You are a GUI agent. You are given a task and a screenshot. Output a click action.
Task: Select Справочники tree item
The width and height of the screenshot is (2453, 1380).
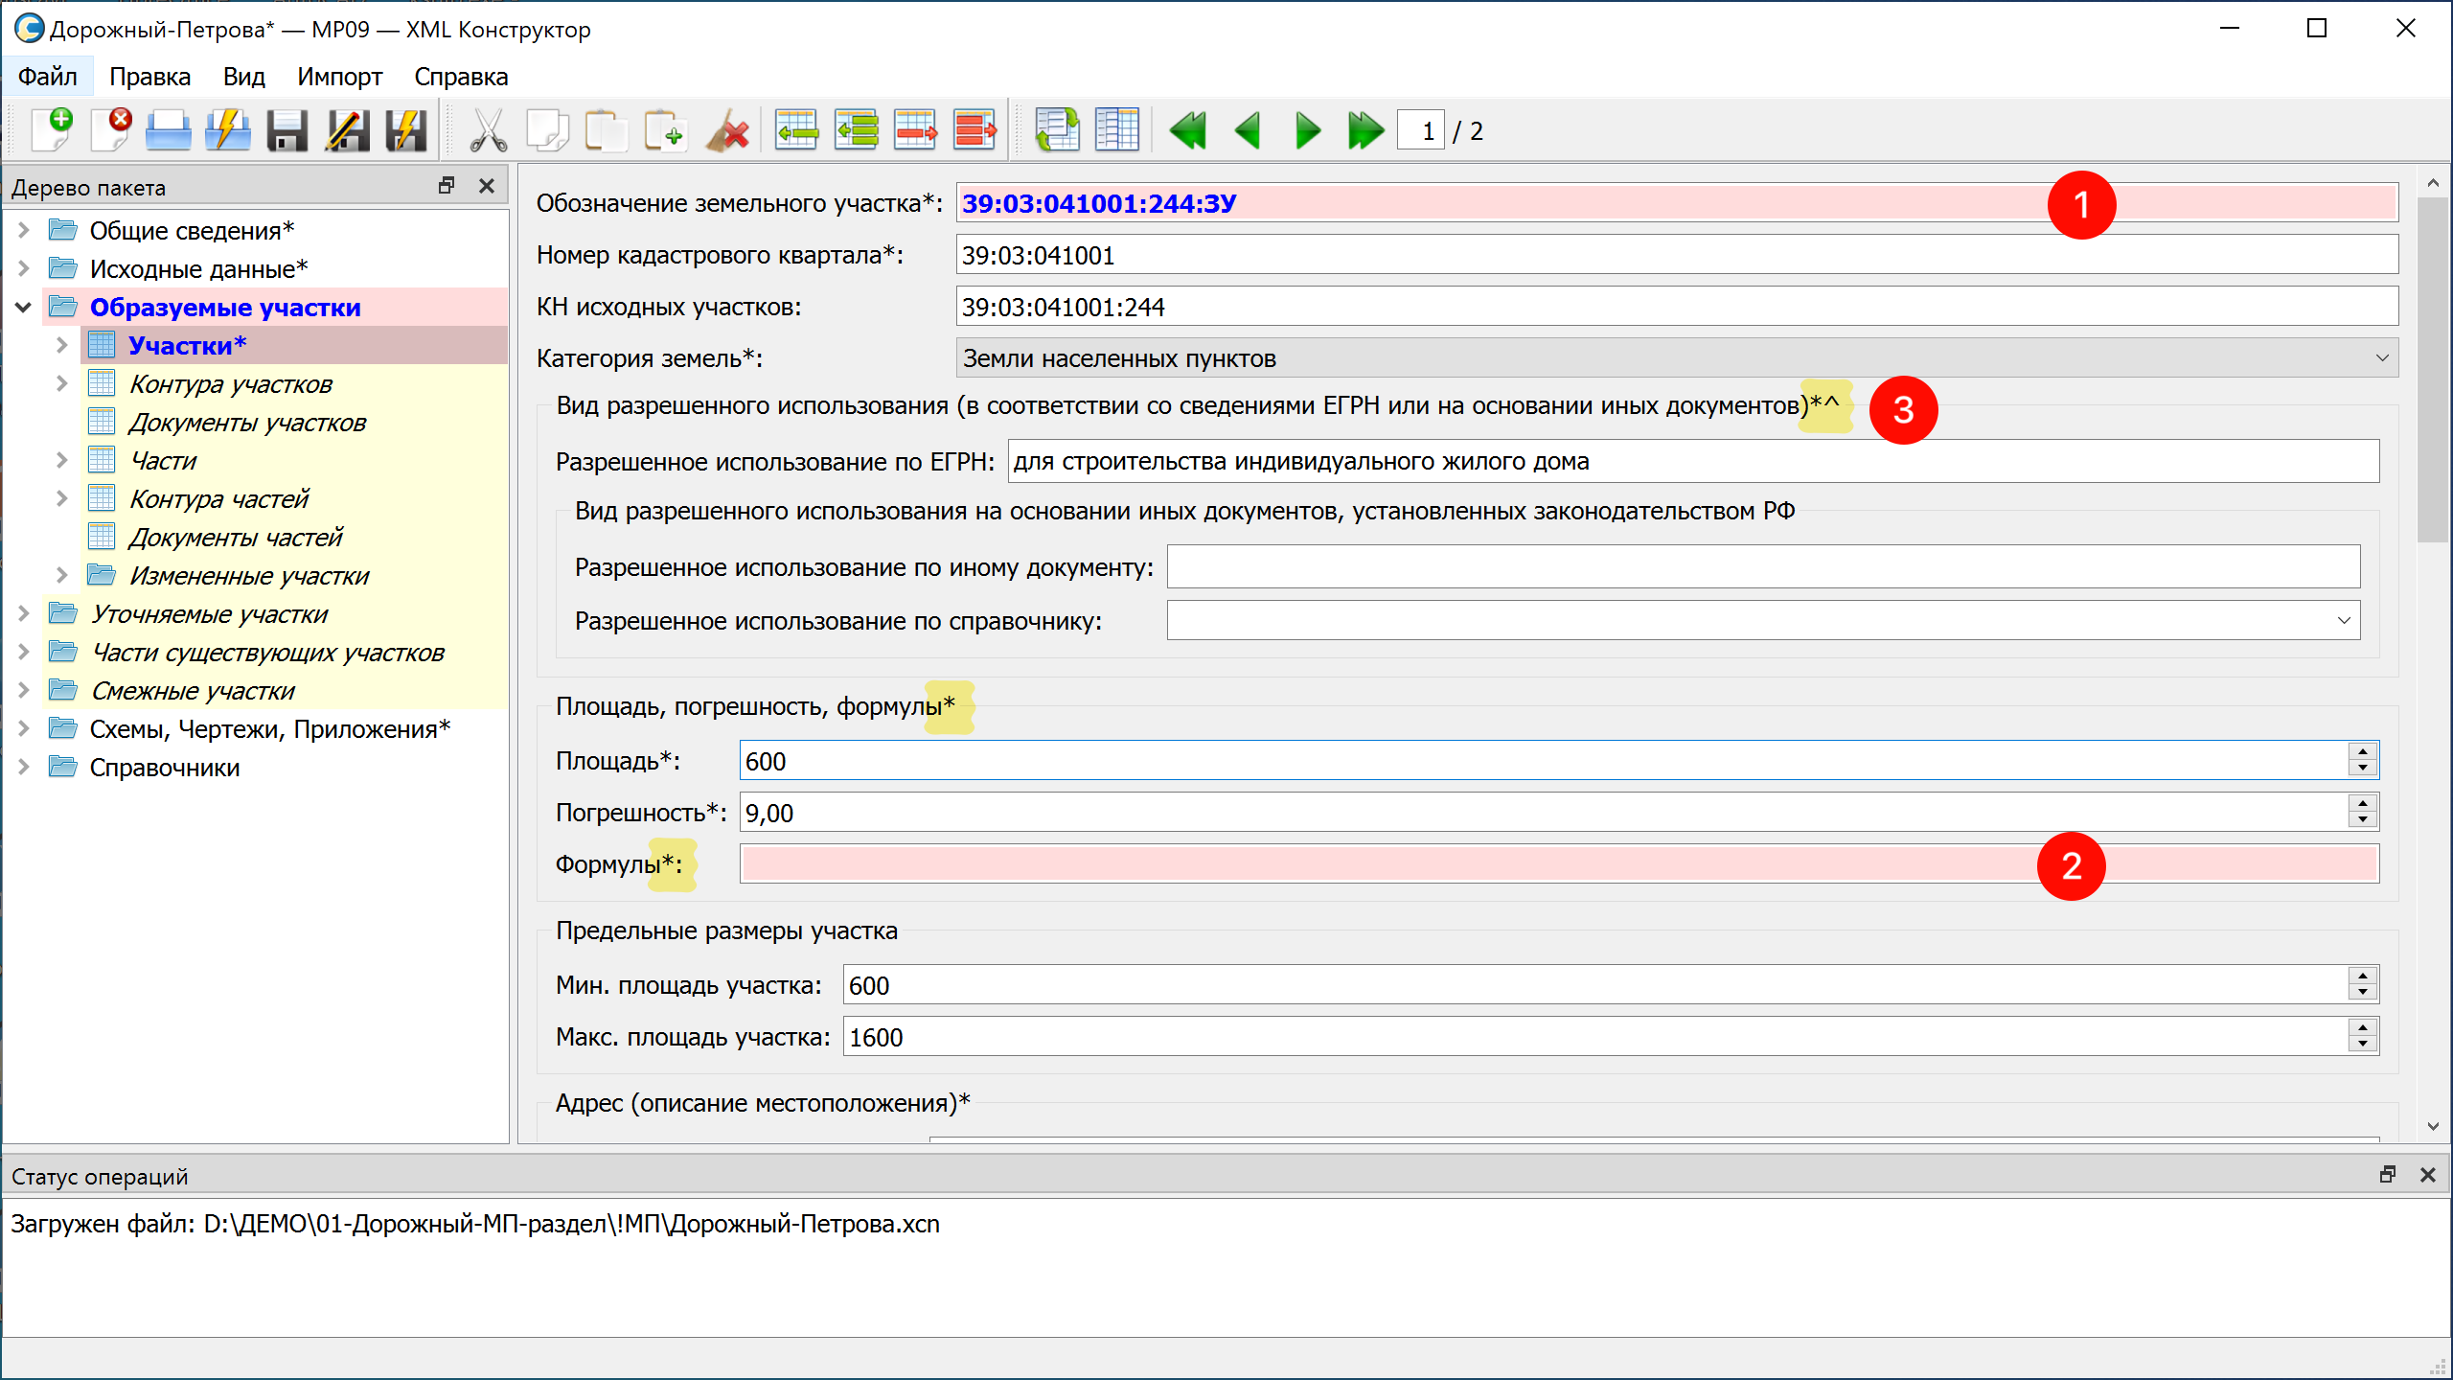point(165,768)
